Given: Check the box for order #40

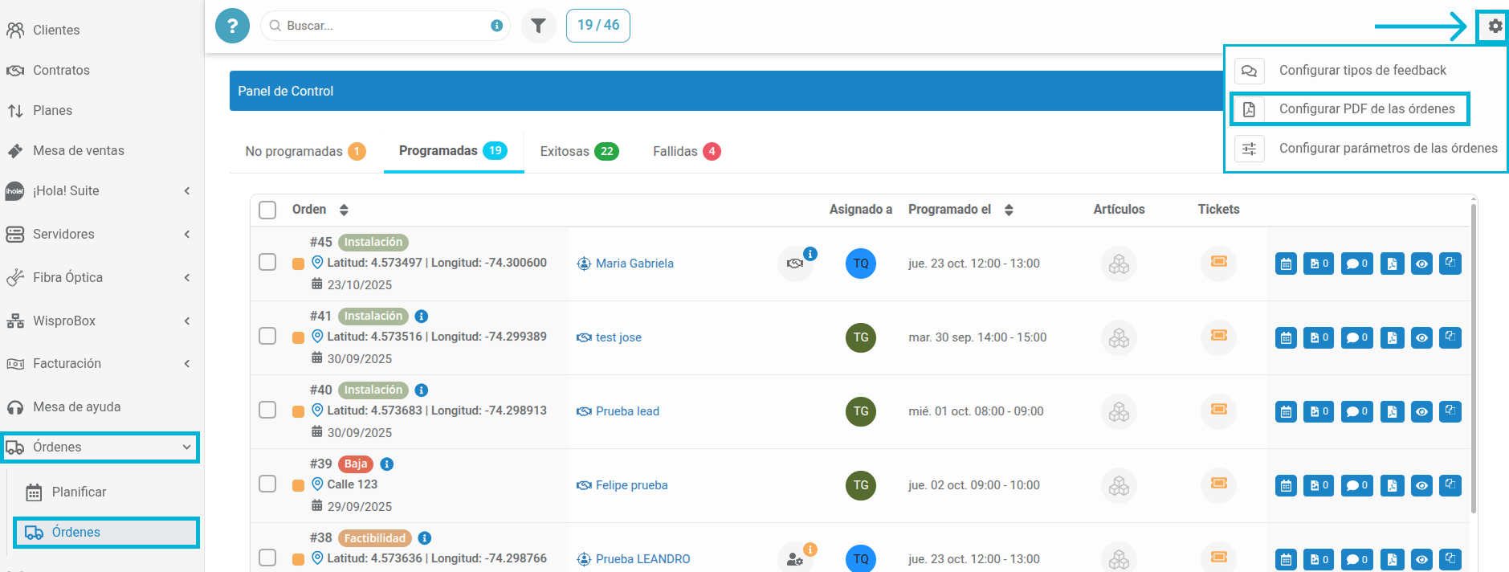Looking at the screenshot, I should (x=267, y=411).
